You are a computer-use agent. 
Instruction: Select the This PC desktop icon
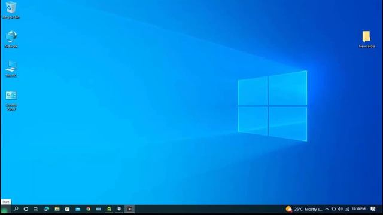click(x=11, y=69)
